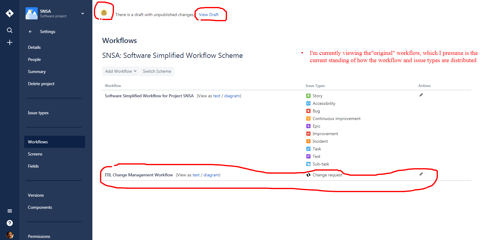Click the Incident issue type label
Viewport: 481px width, 240px height.
[320, 141]
